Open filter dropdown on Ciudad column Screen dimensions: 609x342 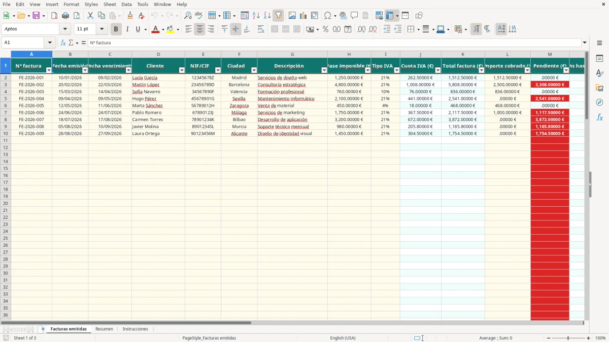coord(254,70)
